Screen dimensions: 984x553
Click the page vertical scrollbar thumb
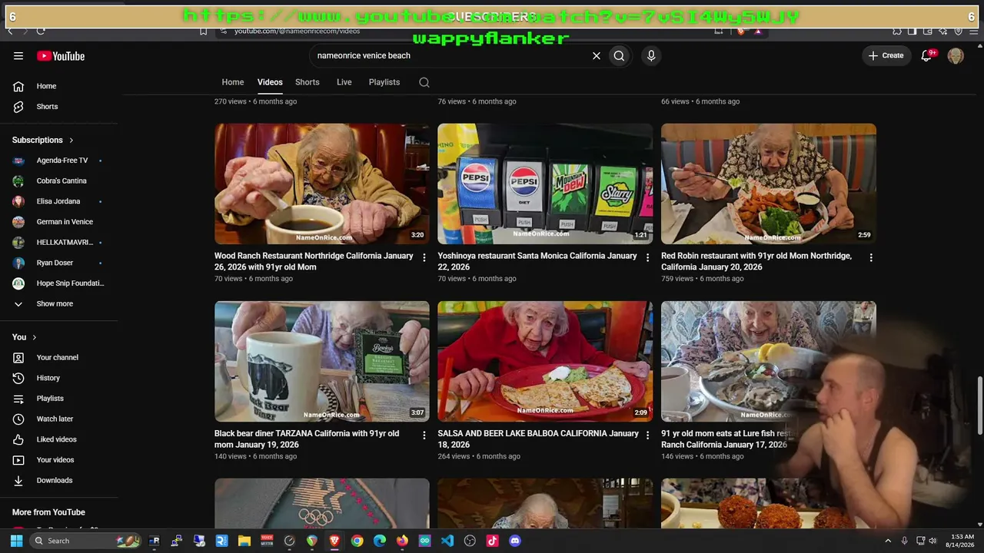pos(979,407)
